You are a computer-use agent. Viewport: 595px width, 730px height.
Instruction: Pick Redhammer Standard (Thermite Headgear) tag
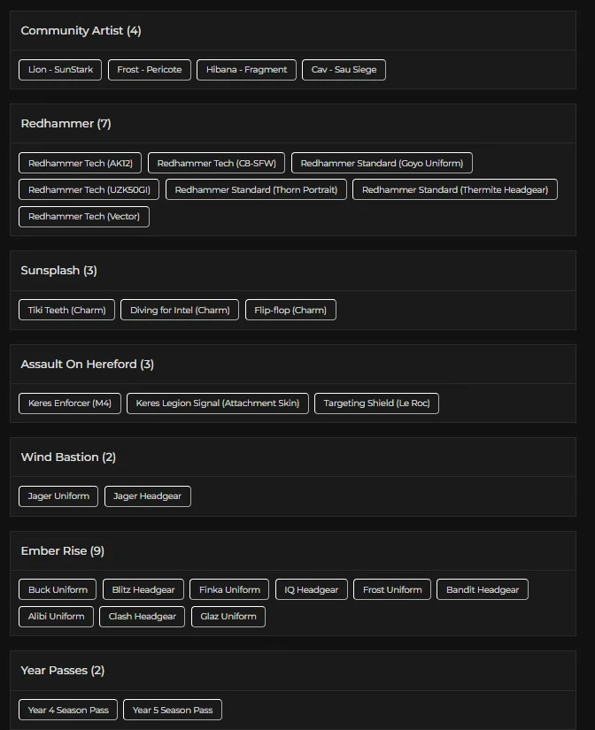click(455, 189)
